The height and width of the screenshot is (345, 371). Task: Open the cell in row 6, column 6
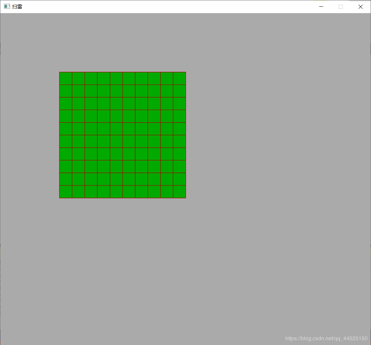(x=129, y=141)
